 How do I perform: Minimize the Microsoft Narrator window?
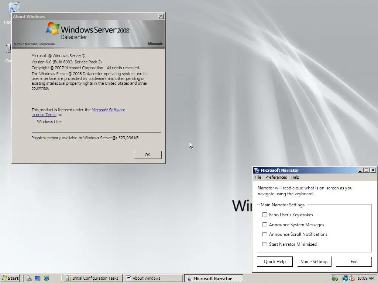click(x=360, y=170)
